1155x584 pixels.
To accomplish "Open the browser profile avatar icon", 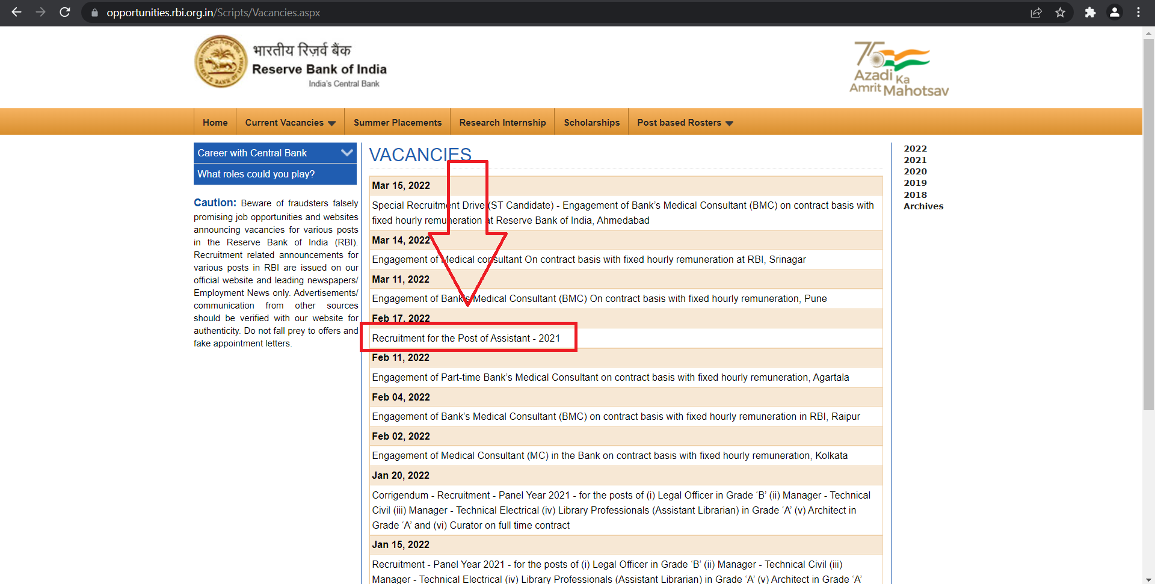I will pyautogui.click(x=1114, y=12).
